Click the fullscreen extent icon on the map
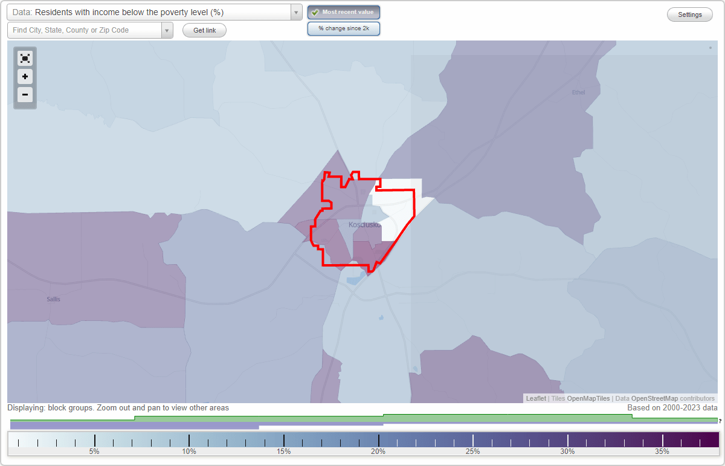 [25, 58]
